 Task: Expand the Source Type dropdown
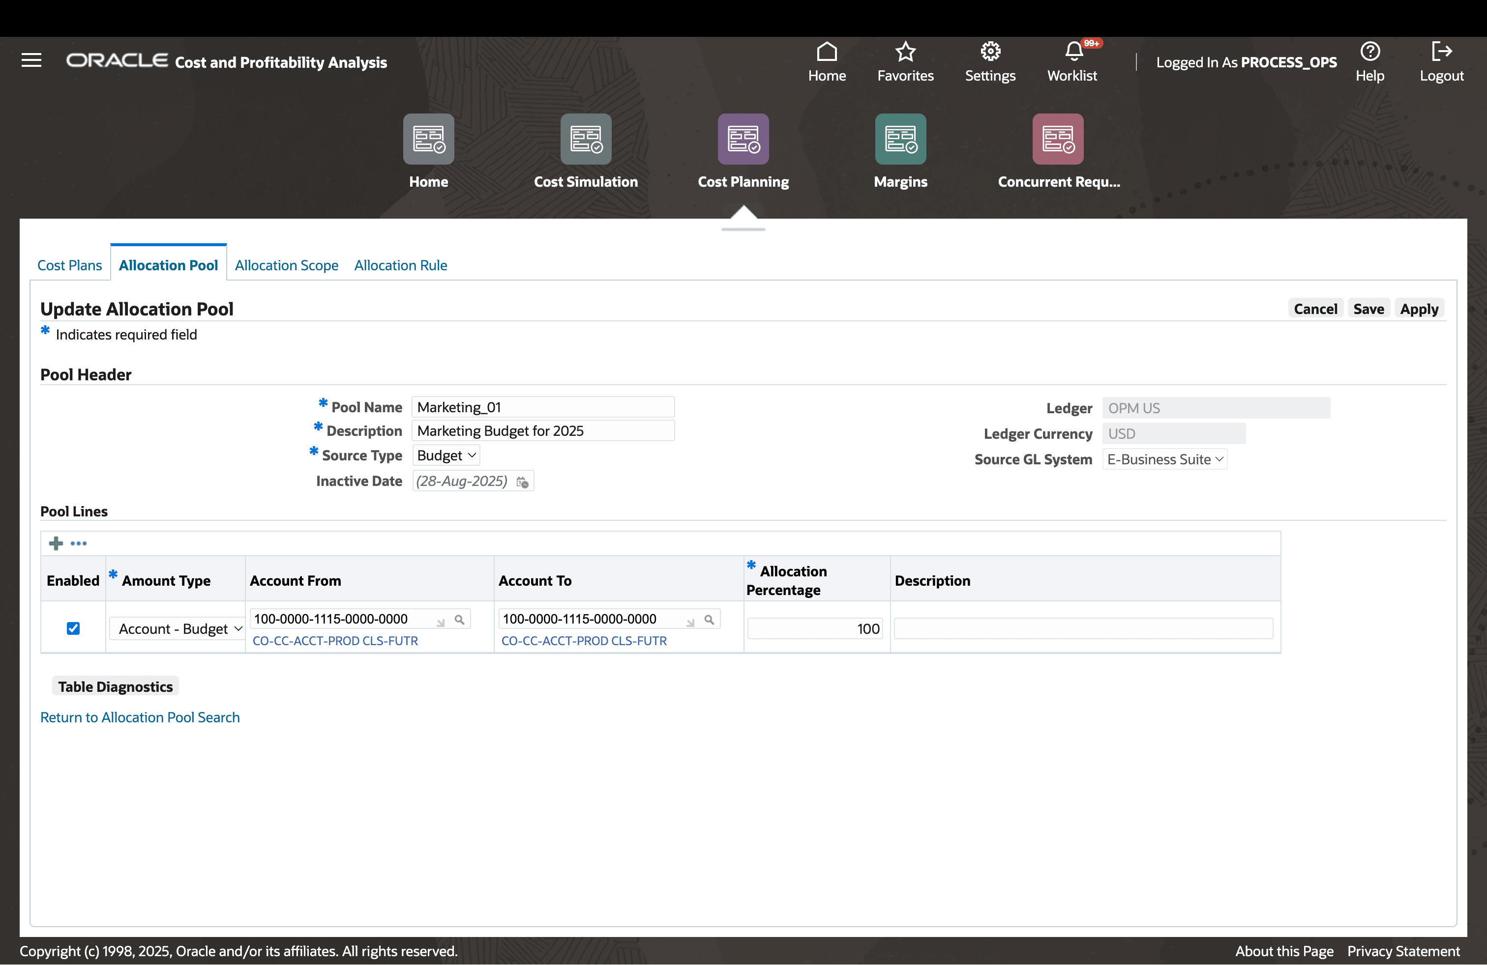pos(446,455)
